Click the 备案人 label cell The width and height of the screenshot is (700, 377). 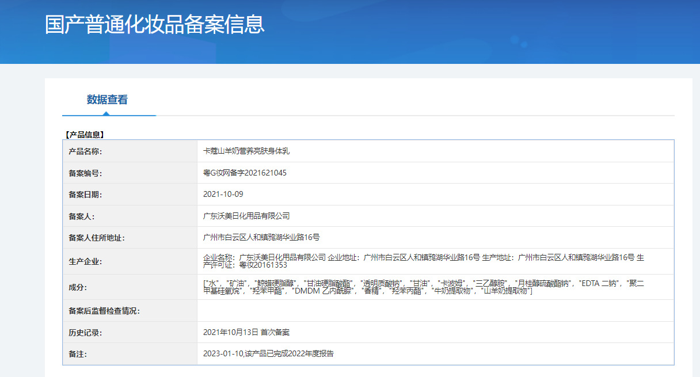pos(130,216)
